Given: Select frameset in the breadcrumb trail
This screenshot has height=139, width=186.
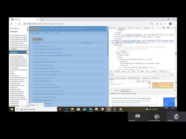Looking at the screenshot, I should tap(117, 71).
